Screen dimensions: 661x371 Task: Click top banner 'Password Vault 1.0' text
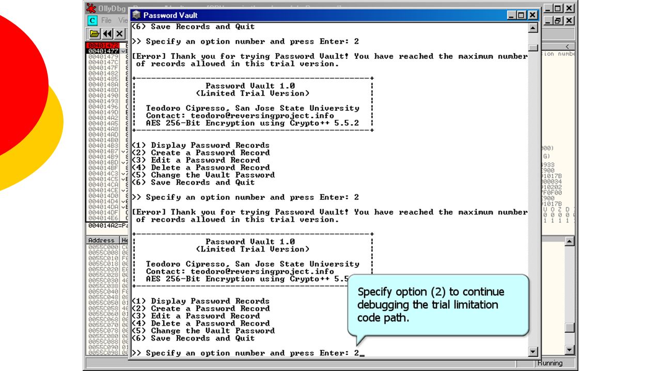point(250,86)
